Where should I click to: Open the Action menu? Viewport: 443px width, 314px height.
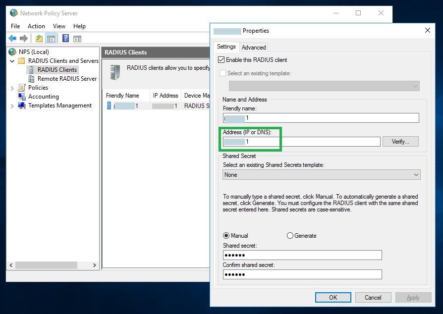tap(36, 26)
